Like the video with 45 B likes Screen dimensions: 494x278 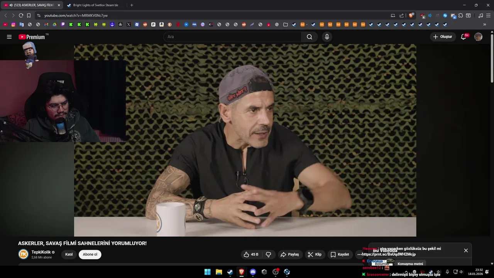[x=251, y=254]
